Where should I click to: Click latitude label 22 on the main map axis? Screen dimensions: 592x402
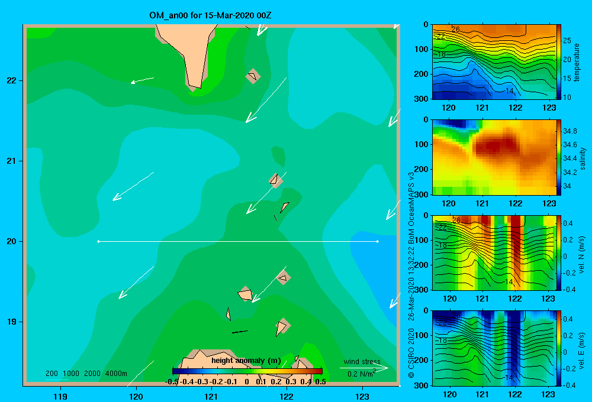[x=12, y=80]
